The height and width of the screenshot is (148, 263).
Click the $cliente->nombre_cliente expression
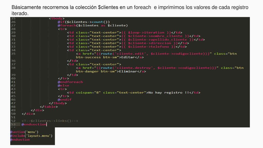point(155,36)
